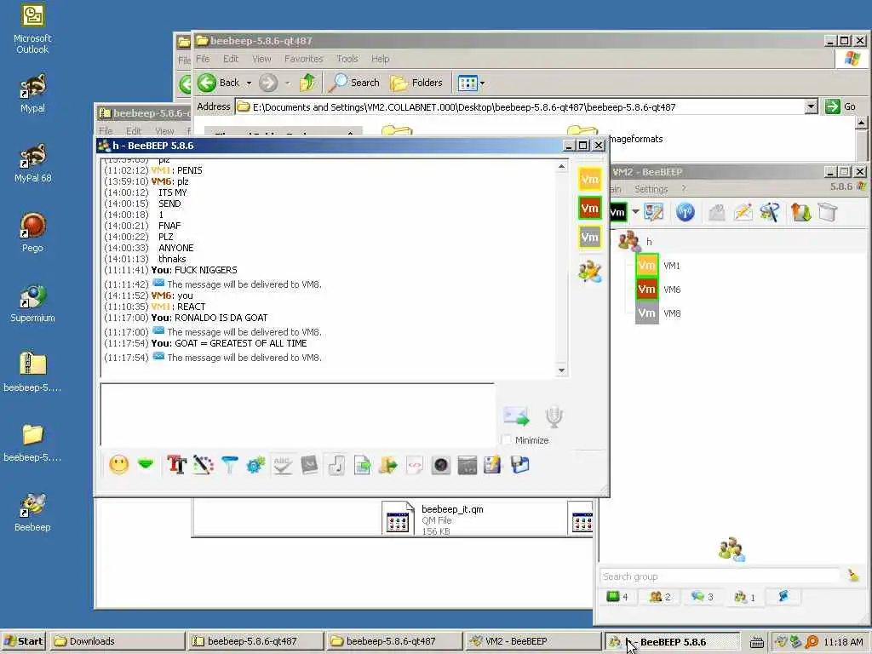Click the on-screen keyboard tray icon
The width and height of the screenshot is (872, 654).
[756, 642]
